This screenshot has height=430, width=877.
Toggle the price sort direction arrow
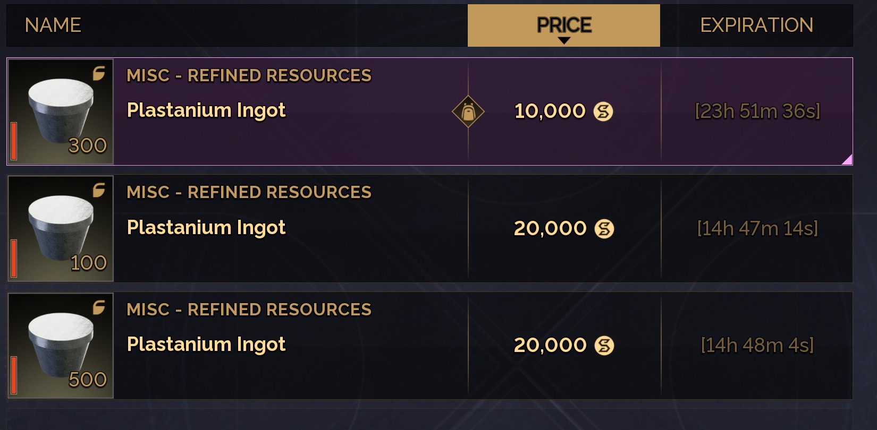(x=564, y=40)
